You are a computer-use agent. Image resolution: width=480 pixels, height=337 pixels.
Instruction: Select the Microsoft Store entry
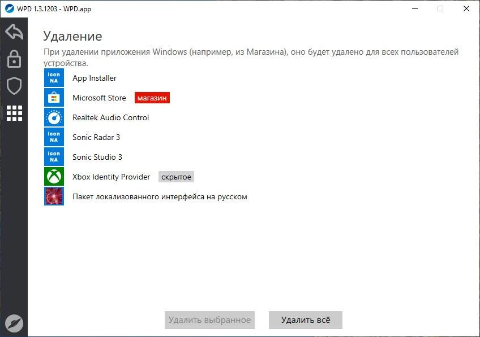pyautogui.click(x=99, y=98)
